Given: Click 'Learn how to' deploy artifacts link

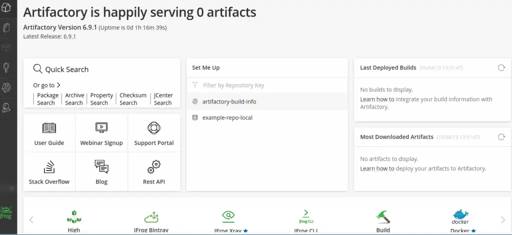Looking at the screenshot, I should [x=377, y=168].
